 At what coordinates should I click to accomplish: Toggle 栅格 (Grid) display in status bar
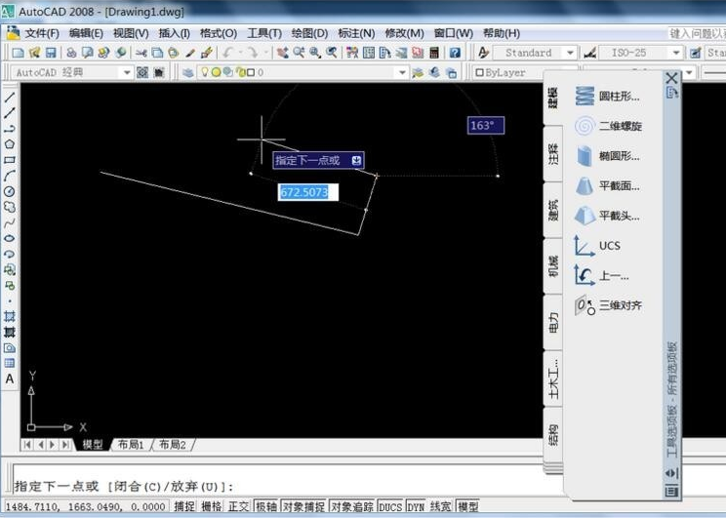(x=212, y=507)
